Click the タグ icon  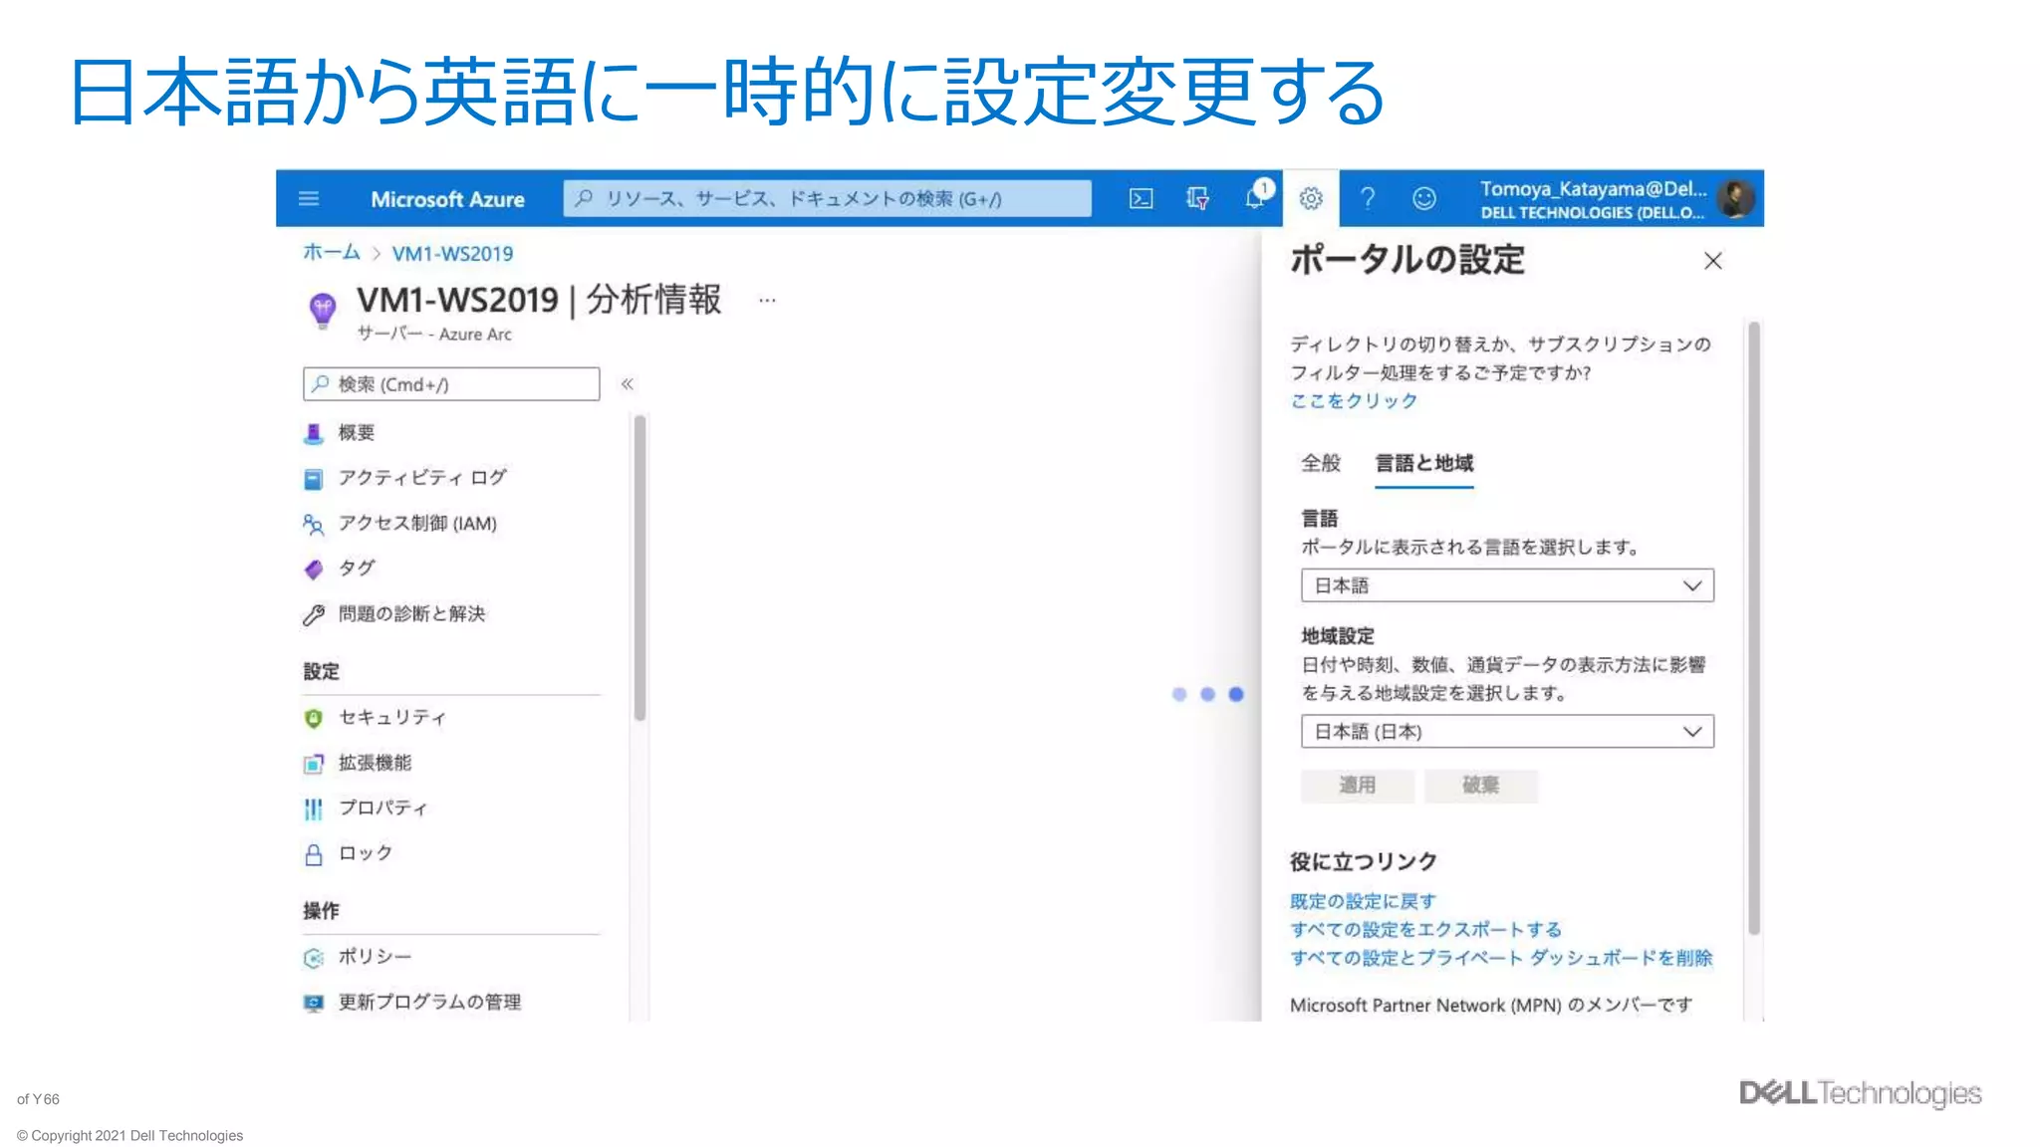(314, 569)
